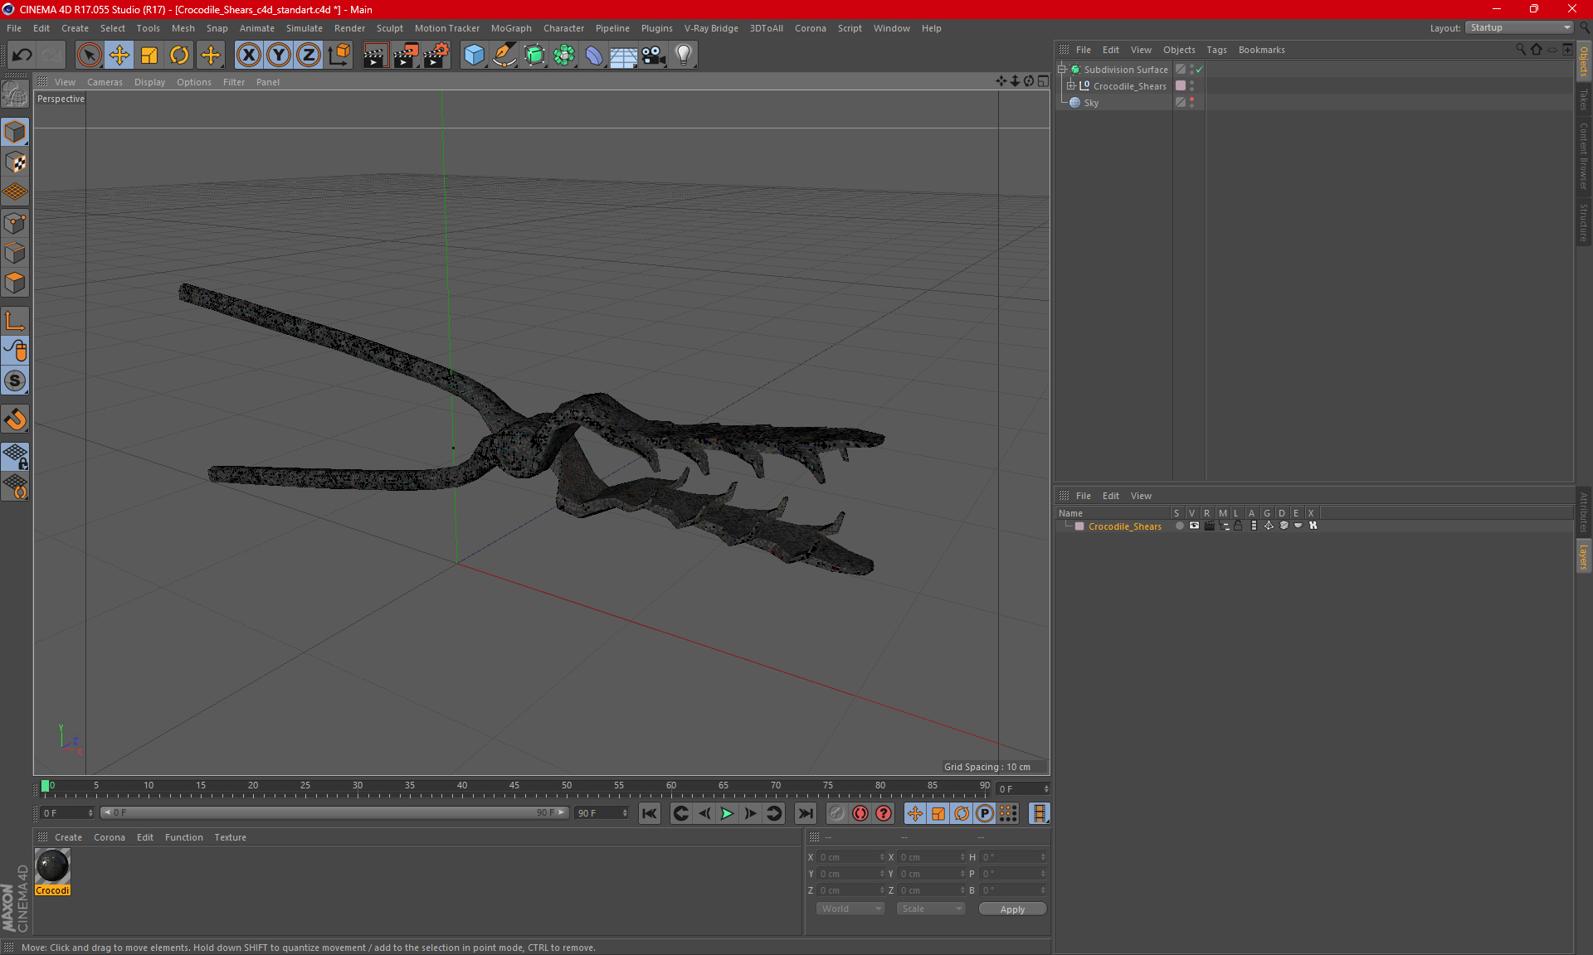Viewport: 1593px width, 955px height.
Task: Open the Layout Startup dropdown
Action: pos(1520,27)
